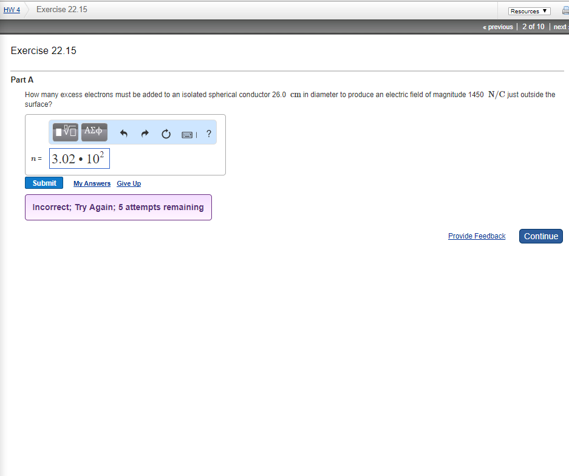The width and height of the screenshot is (569, 476).
Task: Open equation editor help with the question mark
Action: [x=208, y=134]
